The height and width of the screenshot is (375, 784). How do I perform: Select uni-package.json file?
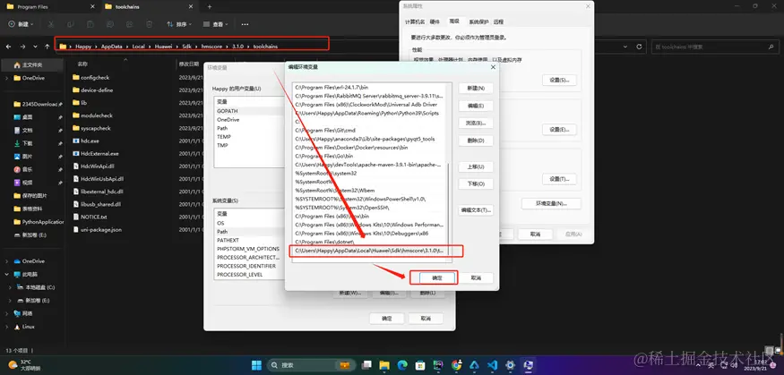(100, 230)
